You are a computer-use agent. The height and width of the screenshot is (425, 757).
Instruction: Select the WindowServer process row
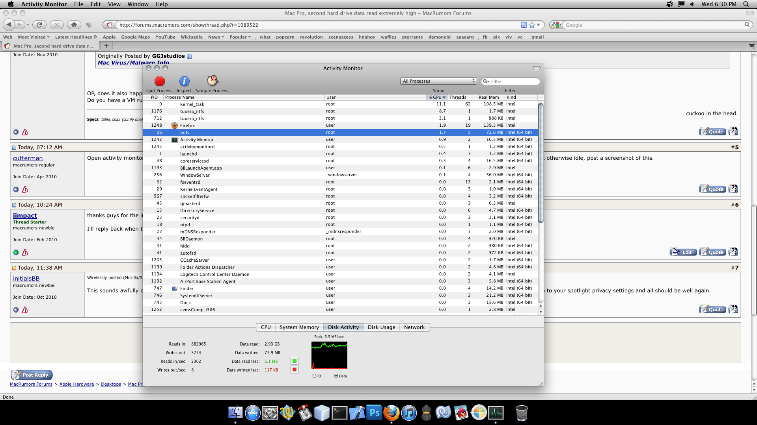point(340,175)
